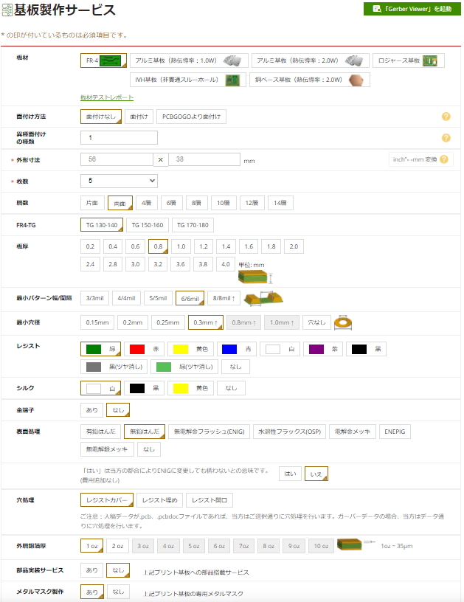Open the 板材テストレポート link
Image resolution: width=464 pixels, height=602 pixels.
[107, 97]
